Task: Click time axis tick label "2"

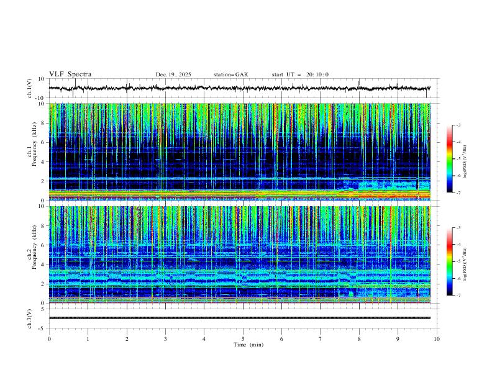Action: click(x=127, y=339)
